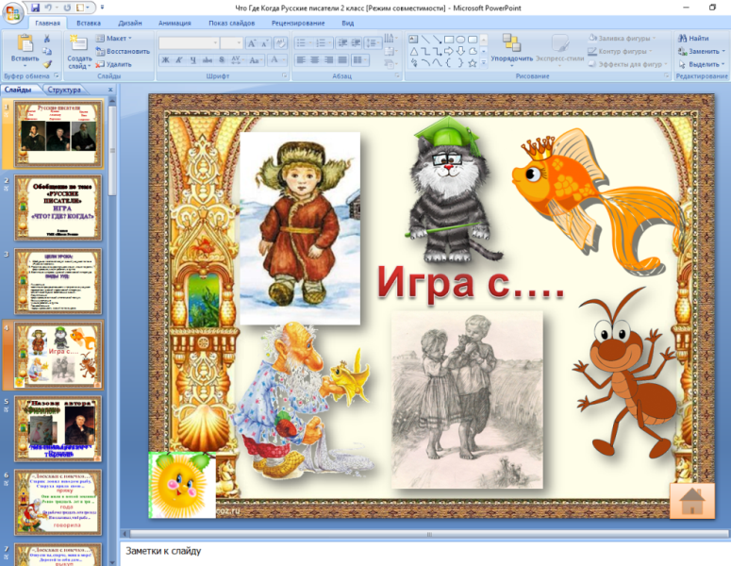Screen dimensions: 731x566
Task: Open the font name combo box
Action: point(189,43)
